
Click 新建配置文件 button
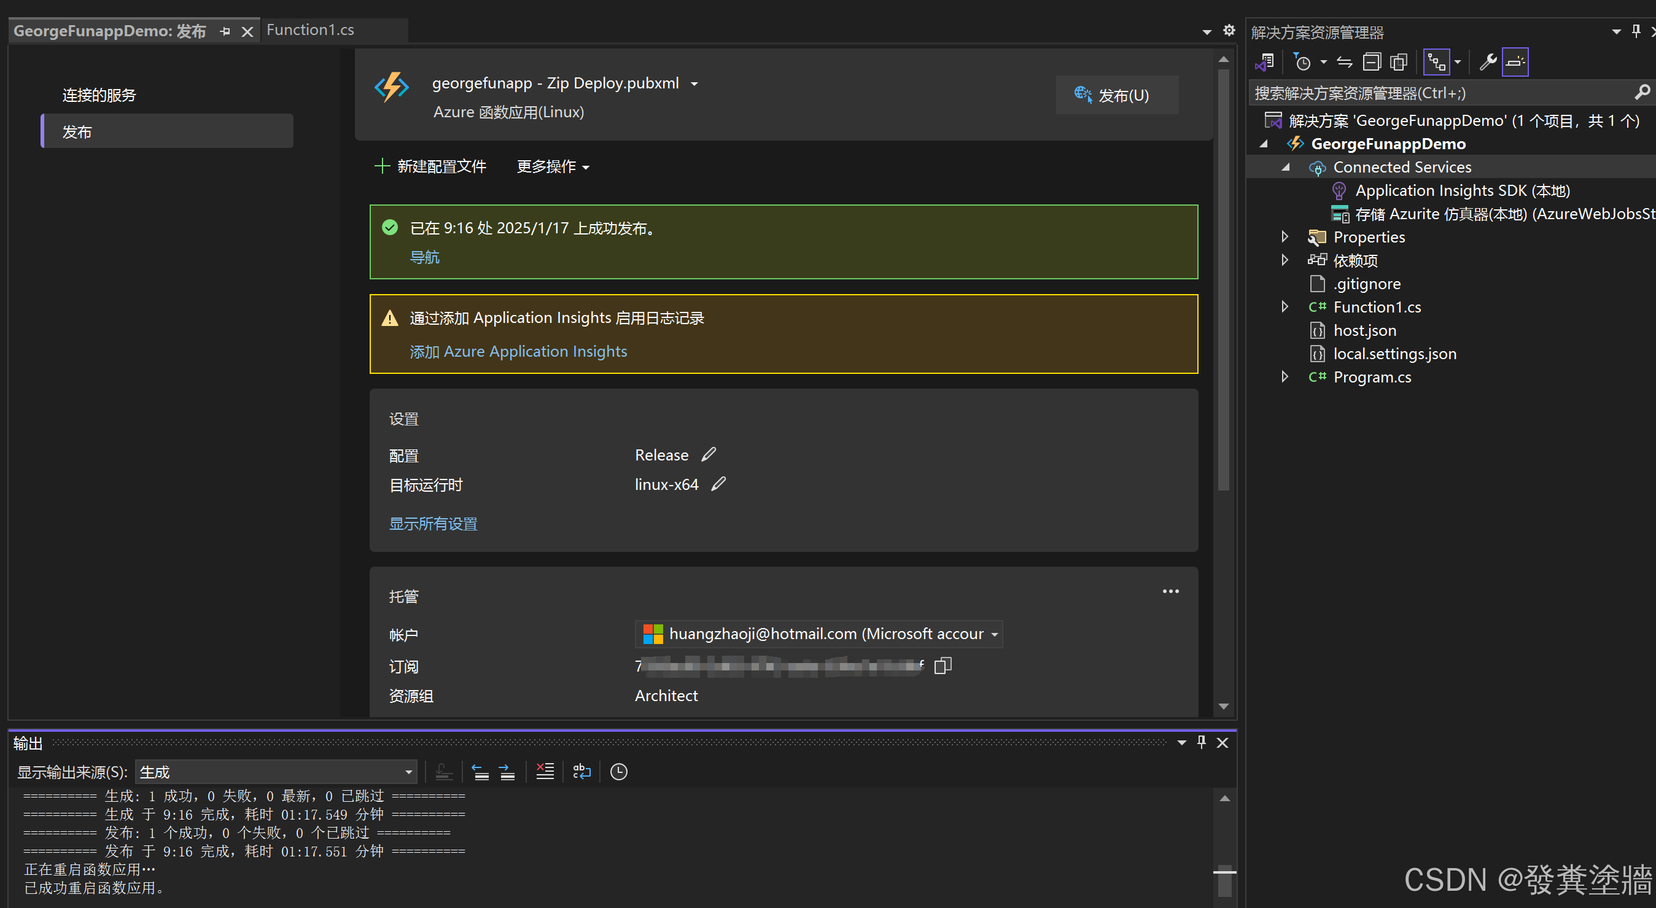430,166
